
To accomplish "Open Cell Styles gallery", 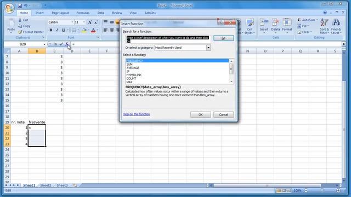I will 250,27.
